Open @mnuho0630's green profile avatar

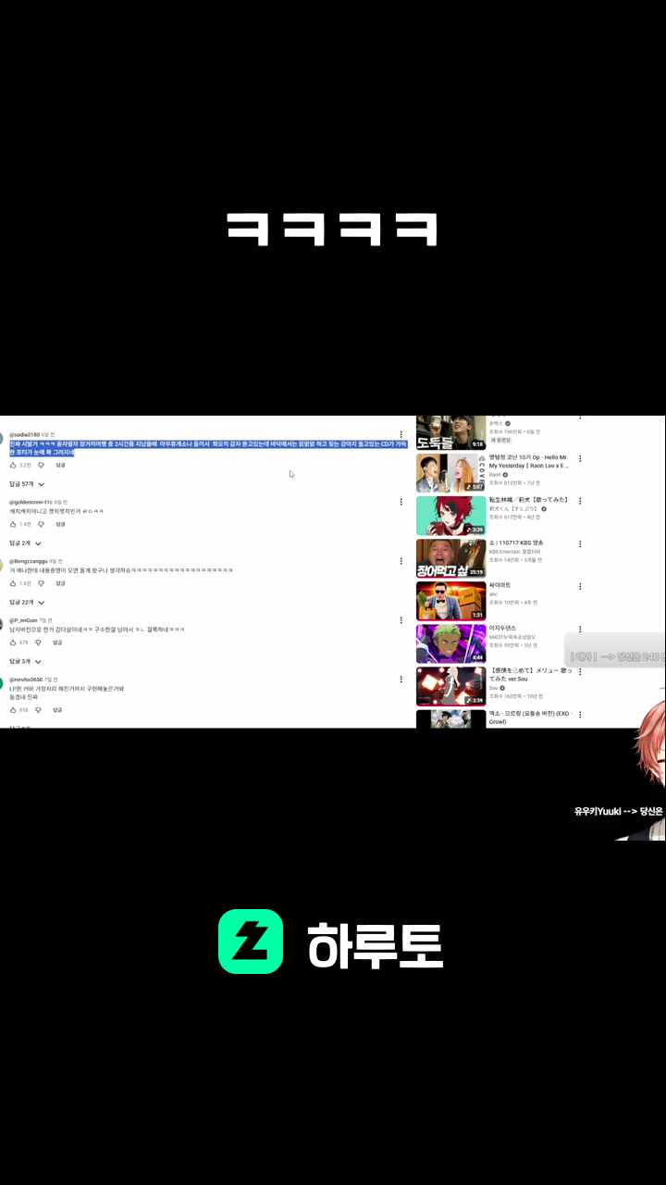(x=2, y=683)
